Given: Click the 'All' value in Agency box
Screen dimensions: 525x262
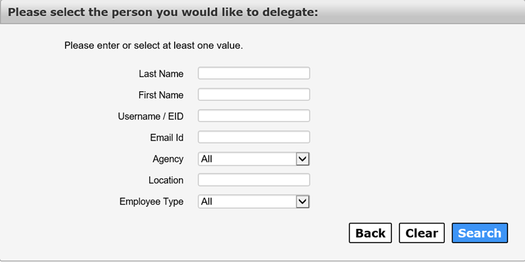Looking at the screenshot, I should 206,159.
